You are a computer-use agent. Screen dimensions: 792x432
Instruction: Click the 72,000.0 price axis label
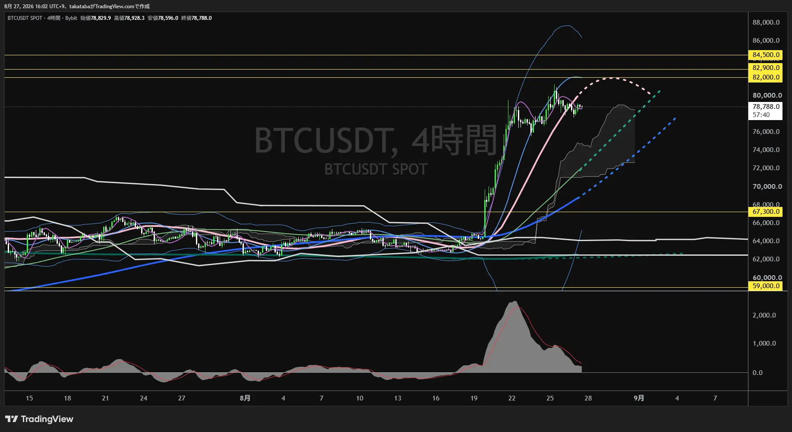point(766,168)
